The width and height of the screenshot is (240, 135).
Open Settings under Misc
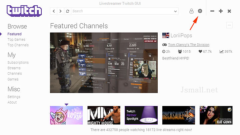pos(14,97)
